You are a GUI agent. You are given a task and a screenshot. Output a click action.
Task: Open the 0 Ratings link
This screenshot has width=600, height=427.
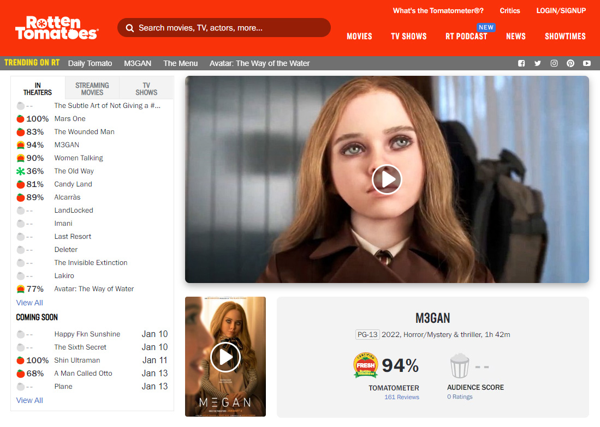point(460,397)
